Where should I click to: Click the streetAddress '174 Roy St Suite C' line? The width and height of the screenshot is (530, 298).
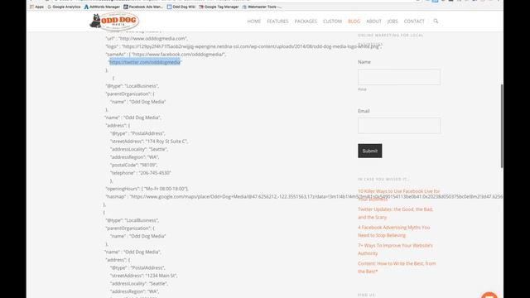click(149, 142)
